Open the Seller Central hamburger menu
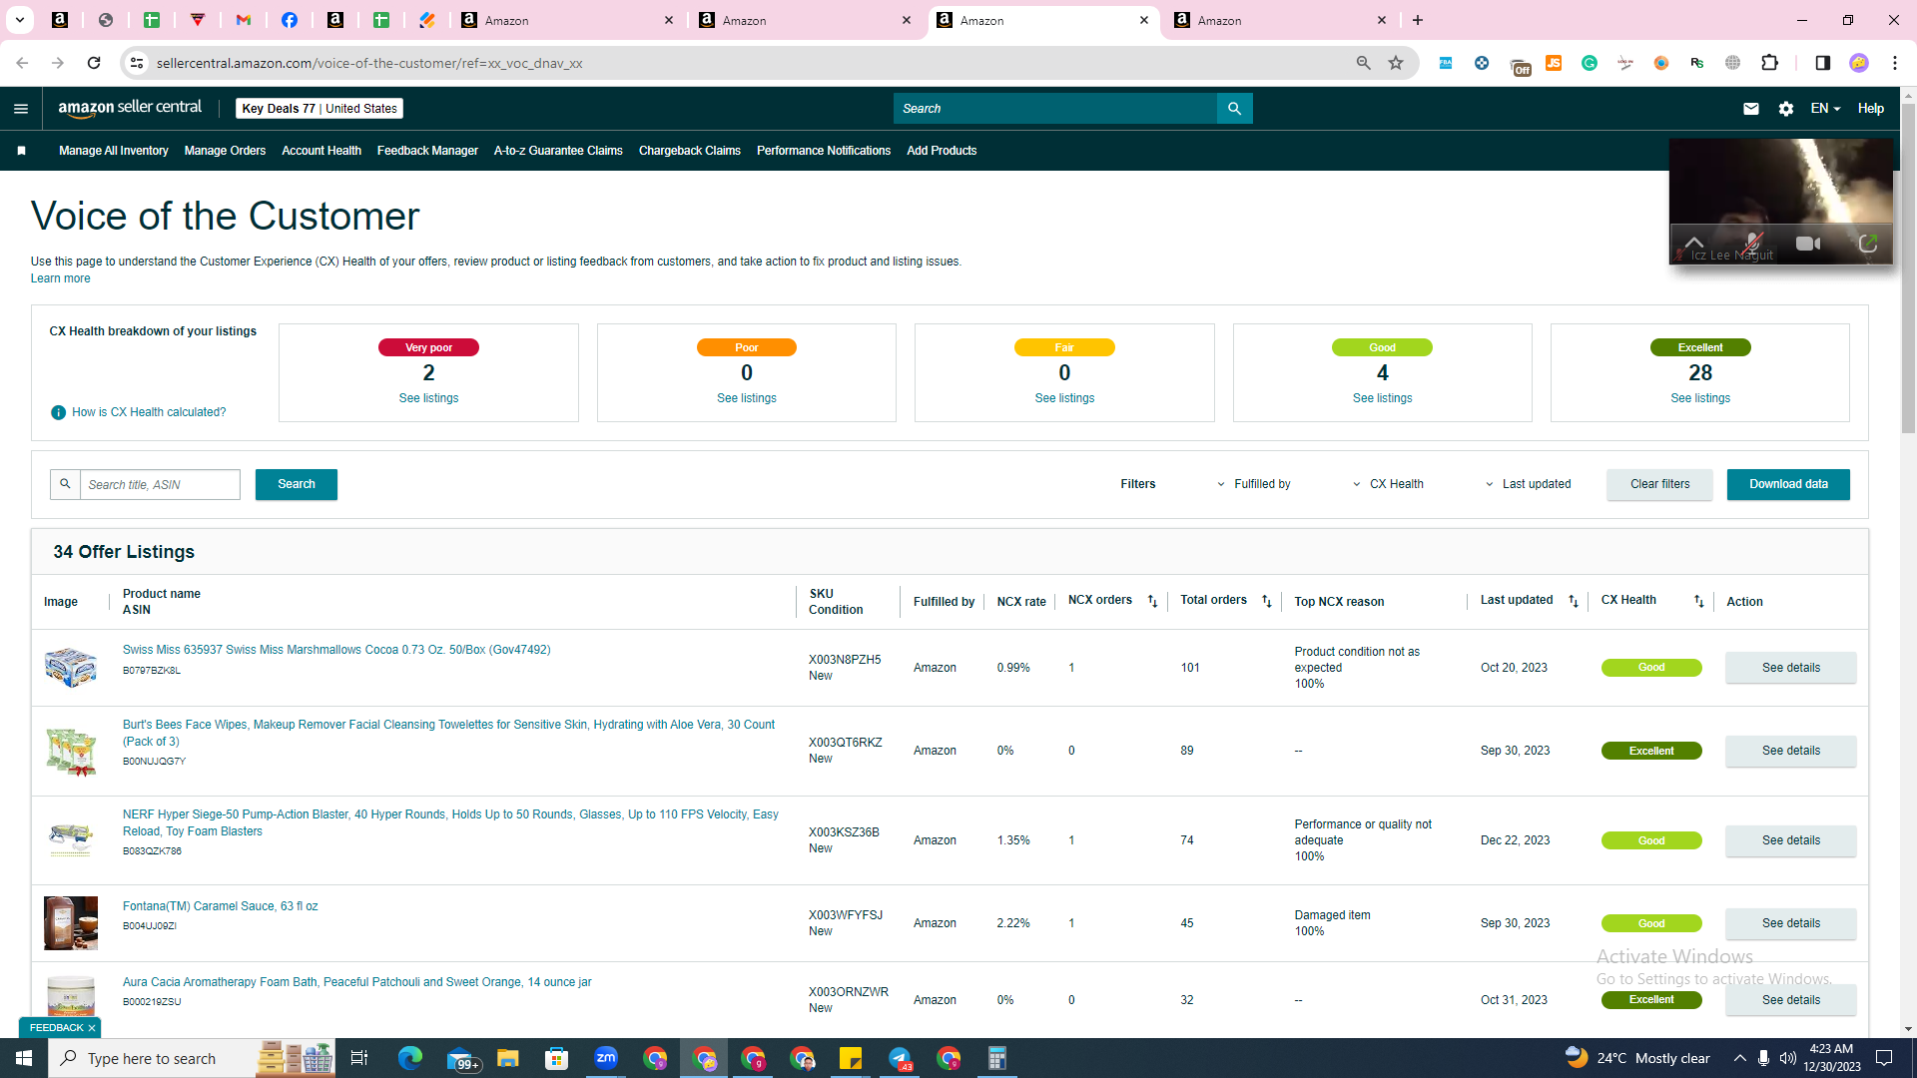 point(21,109)
